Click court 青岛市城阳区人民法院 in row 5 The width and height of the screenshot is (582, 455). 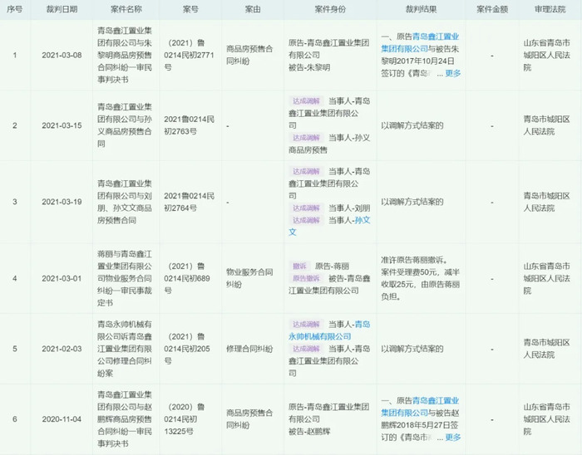(547, 349)
